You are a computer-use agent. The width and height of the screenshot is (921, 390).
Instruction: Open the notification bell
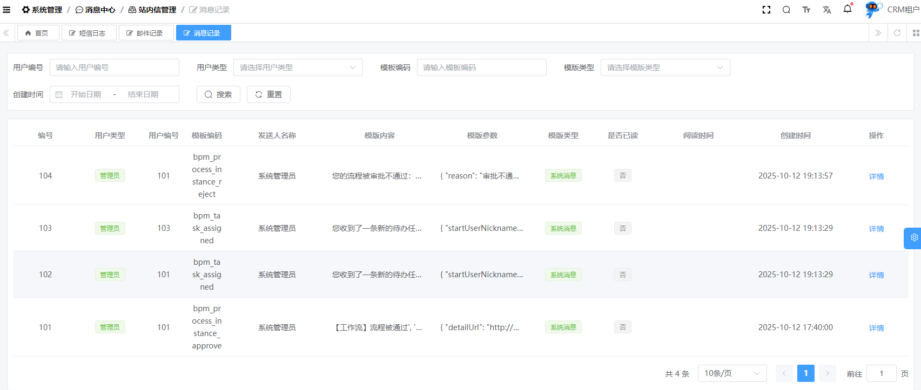pyautogui.click(x=847, y=9)
